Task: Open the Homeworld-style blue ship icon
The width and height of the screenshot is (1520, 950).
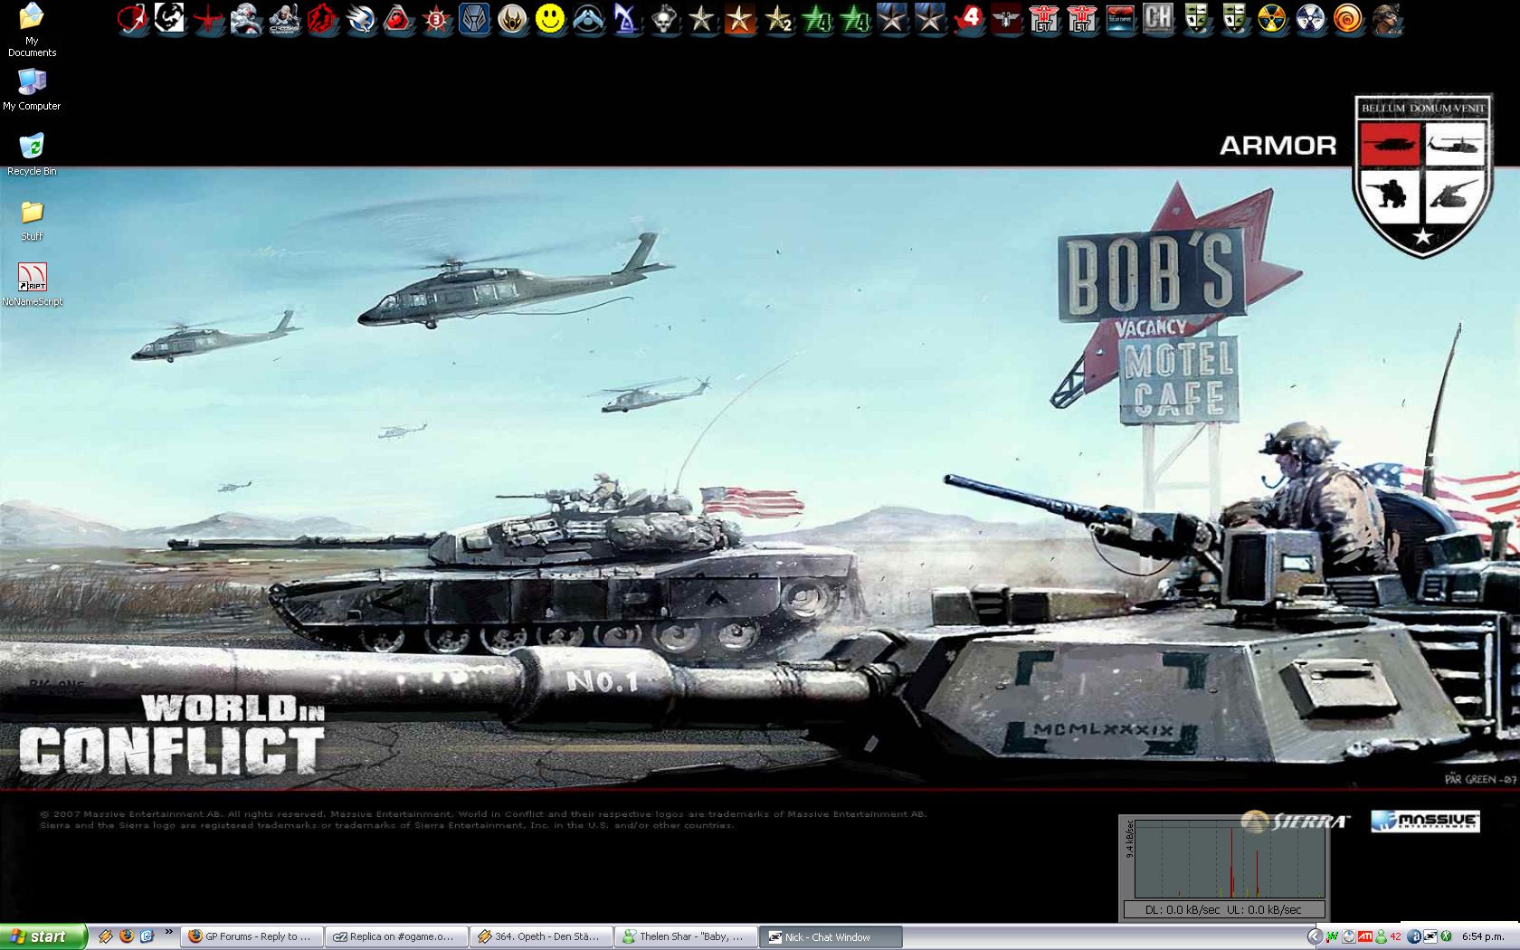Action: pyautogui.click(x=588, y=18)
